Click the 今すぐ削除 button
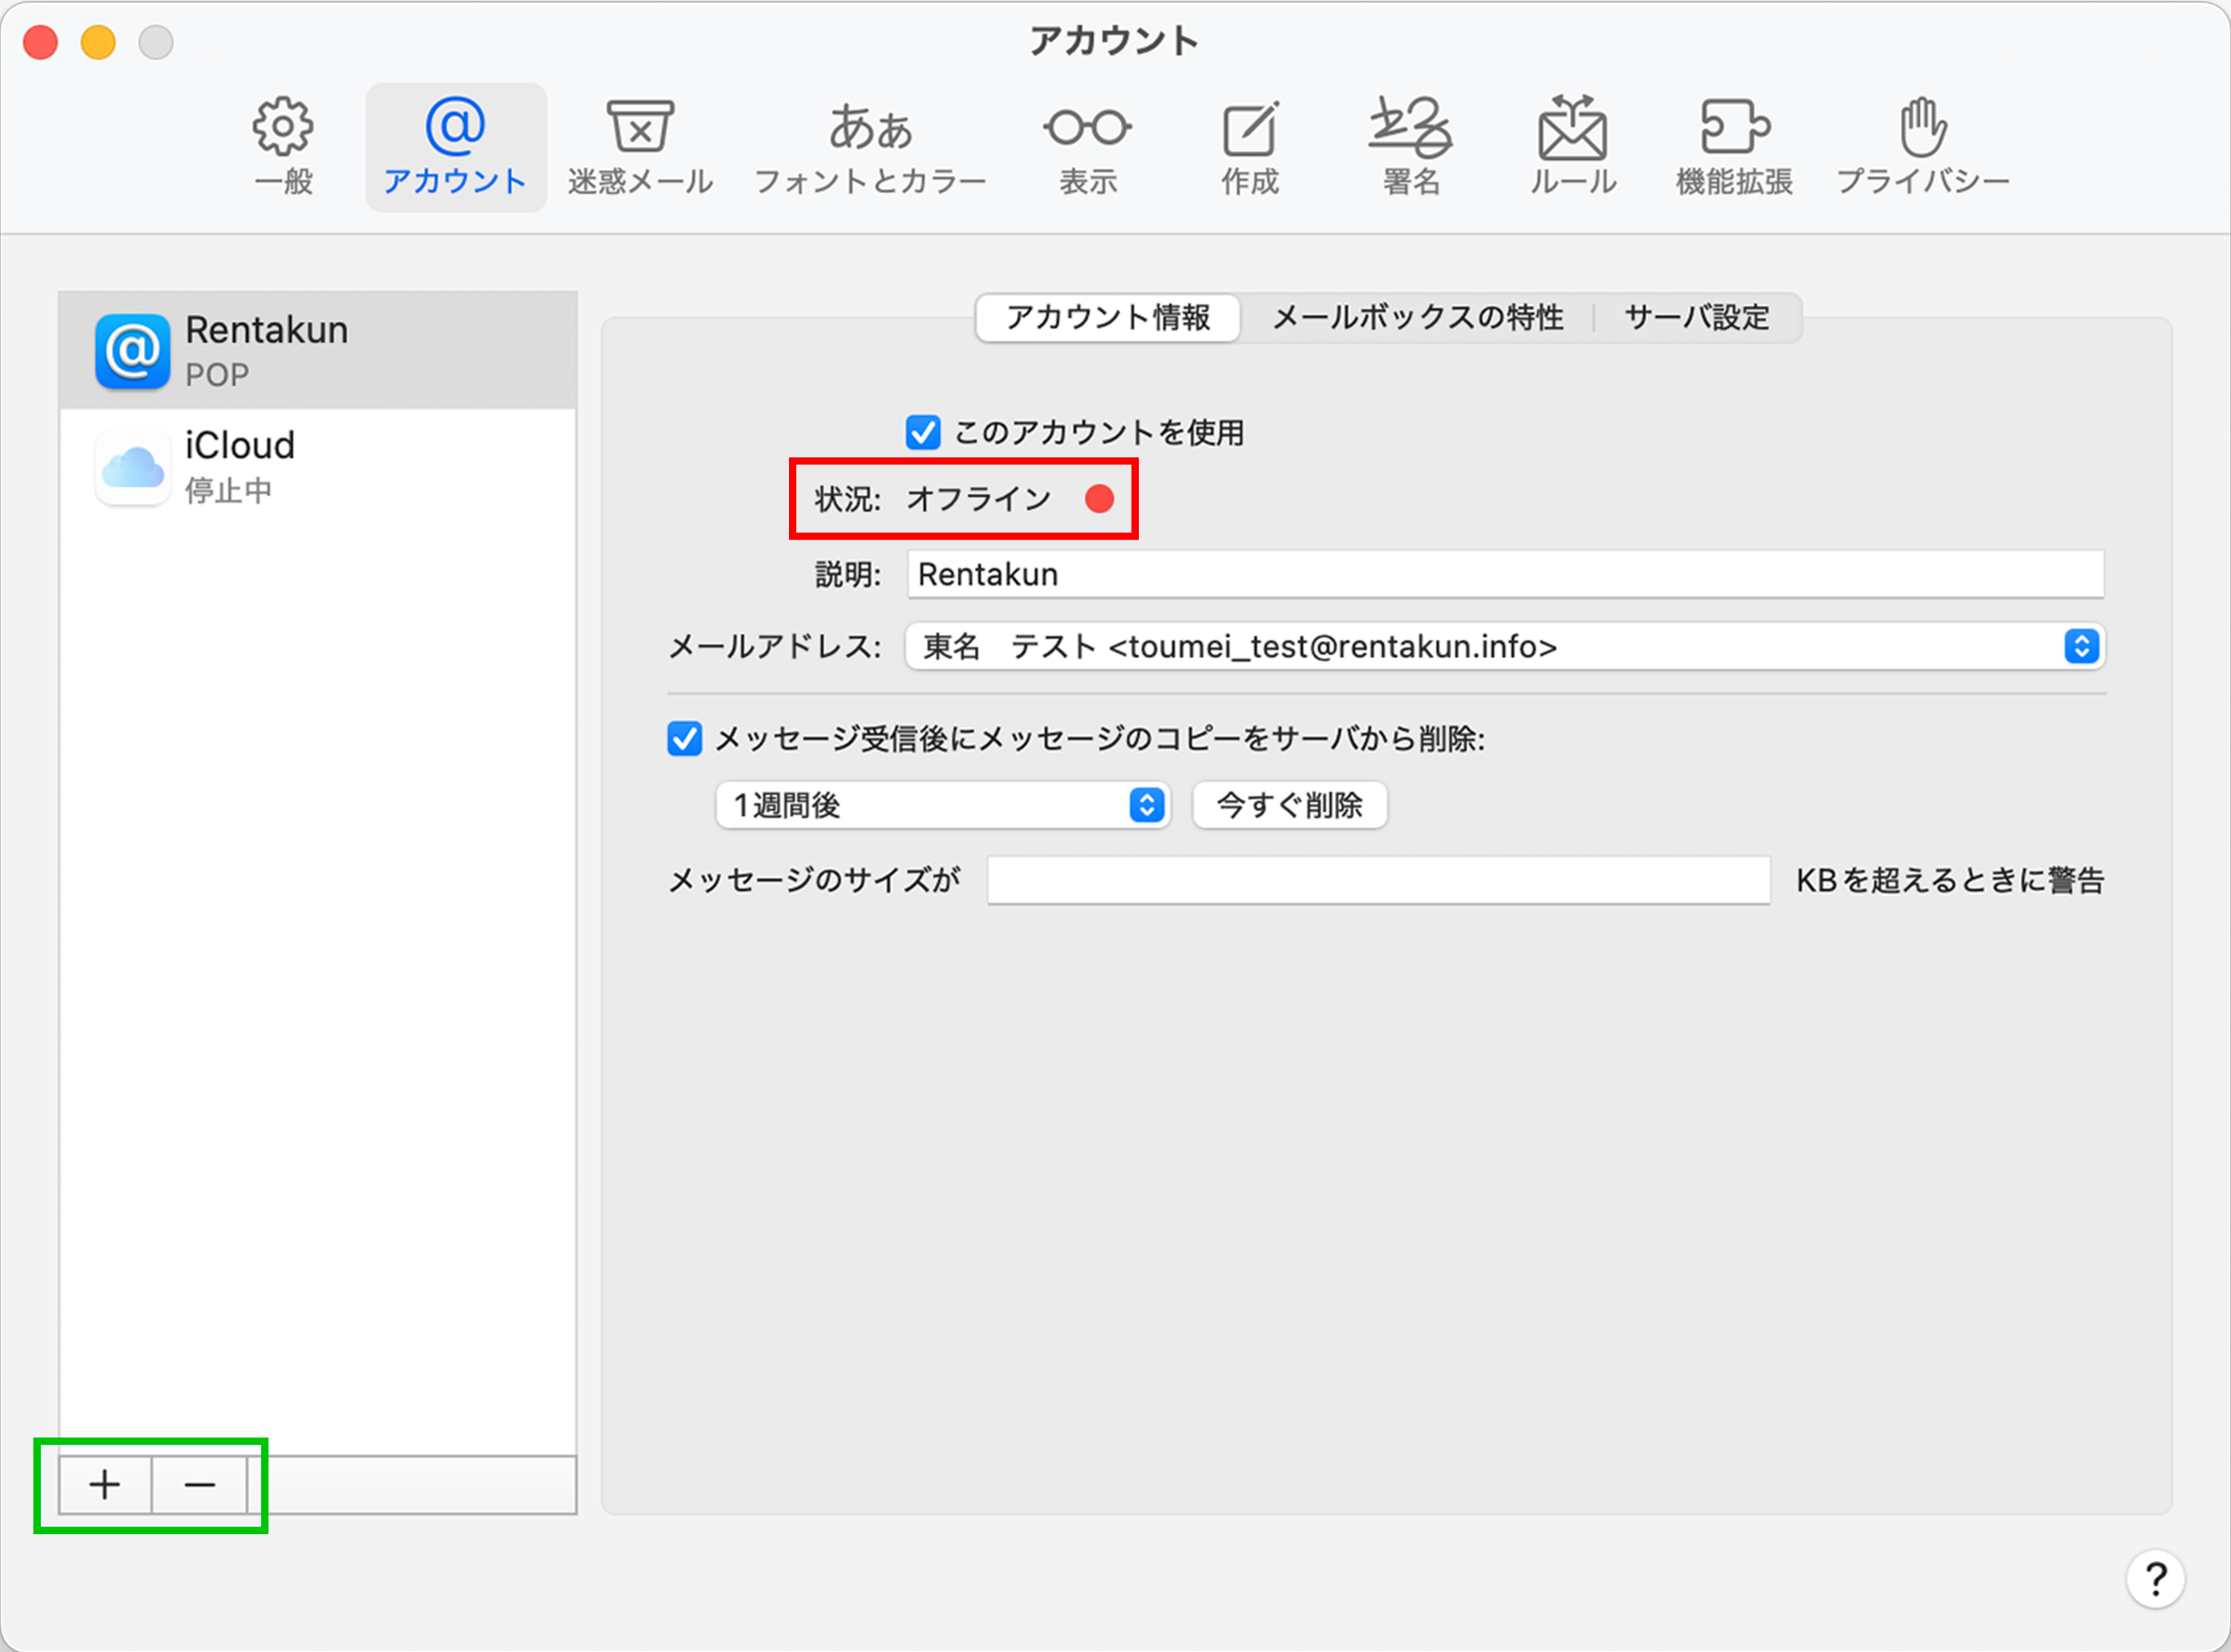This screenshot has height=1652, width=2231. (x=1289, y=806)
